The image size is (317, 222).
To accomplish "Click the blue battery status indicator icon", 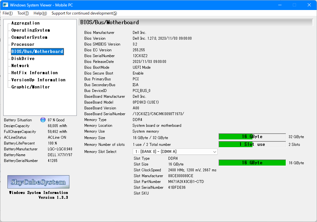I will point(43,120).
